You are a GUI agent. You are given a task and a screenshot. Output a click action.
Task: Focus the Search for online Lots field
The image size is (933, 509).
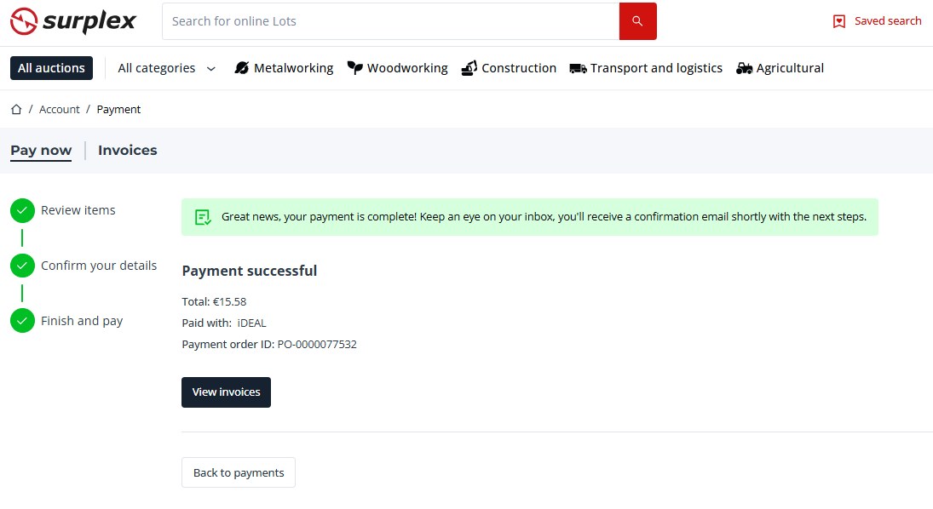[390, 21]
